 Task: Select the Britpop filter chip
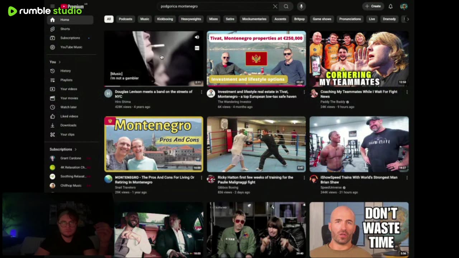click(299, 19)
